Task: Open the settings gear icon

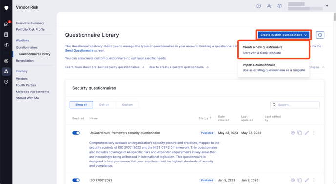Action: click(279, 6)
